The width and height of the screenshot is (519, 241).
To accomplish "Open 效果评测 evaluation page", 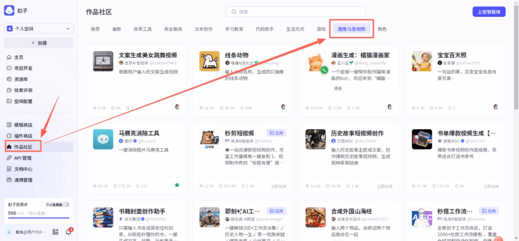I will tap(23, 90).
